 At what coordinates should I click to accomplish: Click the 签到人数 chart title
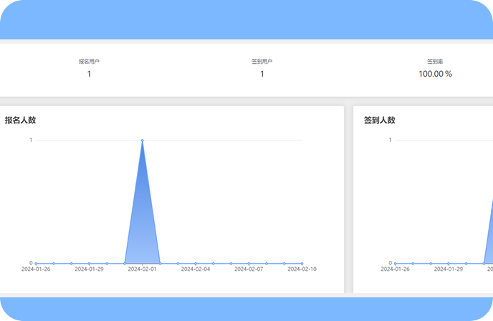tap(379, 120)
